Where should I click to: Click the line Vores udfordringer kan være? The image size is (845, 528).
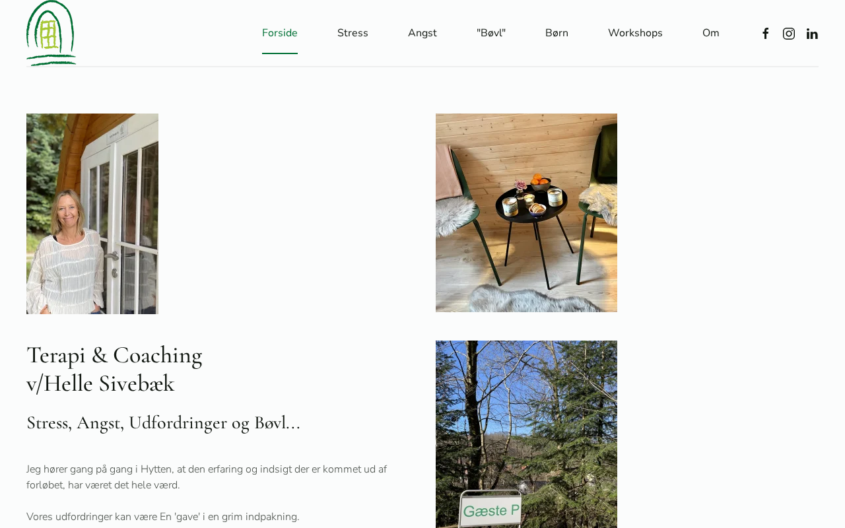coord(162,517)
